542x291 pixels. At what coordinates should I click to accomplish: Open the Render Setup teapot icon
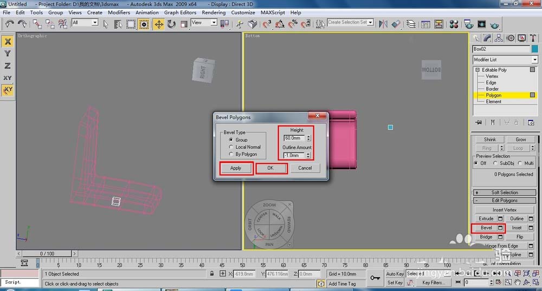coord(469,24)
